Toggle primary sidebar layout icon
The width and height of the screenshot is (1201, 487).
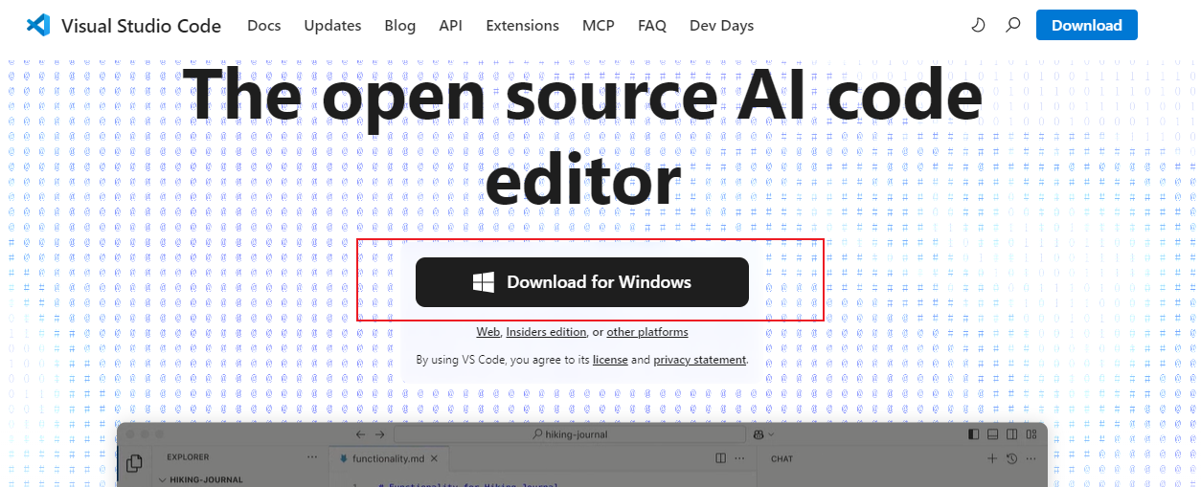click(x=974, y=434)
